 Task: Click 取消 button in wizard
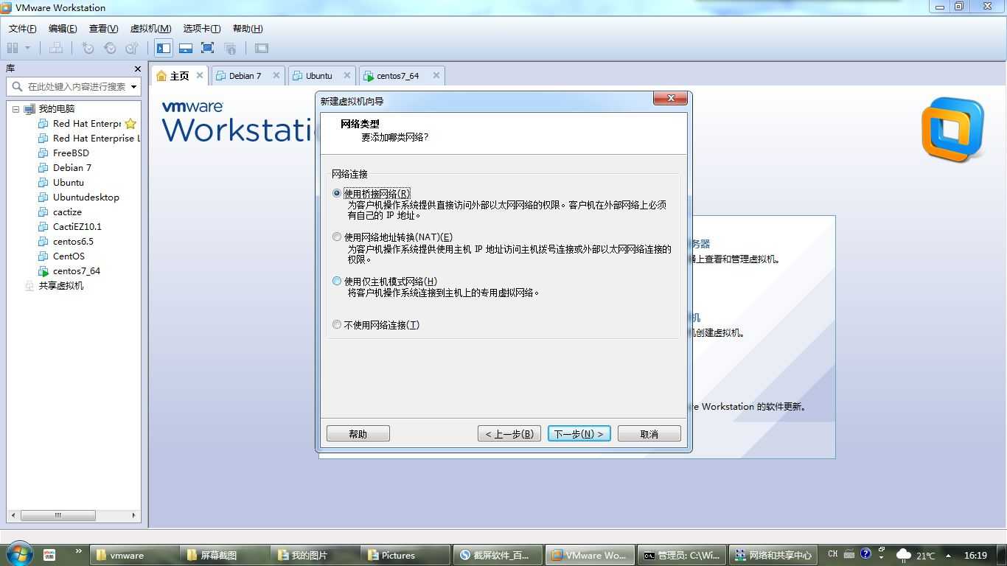tap(649, 434)
